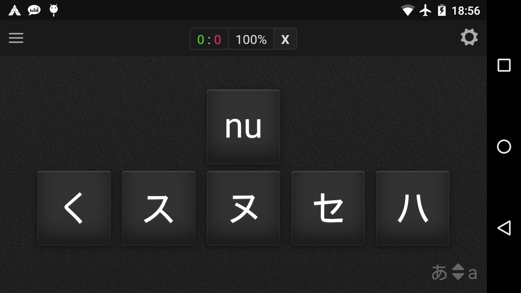Expand the score counter display

(209, 39)
